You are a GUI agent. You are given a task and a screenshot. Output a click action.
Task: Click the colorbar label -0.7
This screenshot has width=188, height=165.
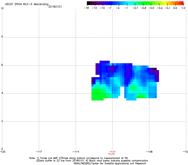click(x=135, y=8)
